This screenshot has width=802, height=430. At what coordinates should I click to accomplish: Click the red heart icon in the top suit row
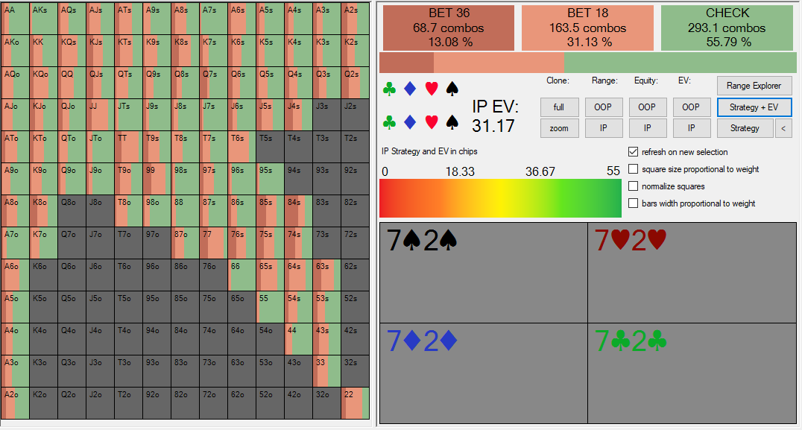point(431,89)
